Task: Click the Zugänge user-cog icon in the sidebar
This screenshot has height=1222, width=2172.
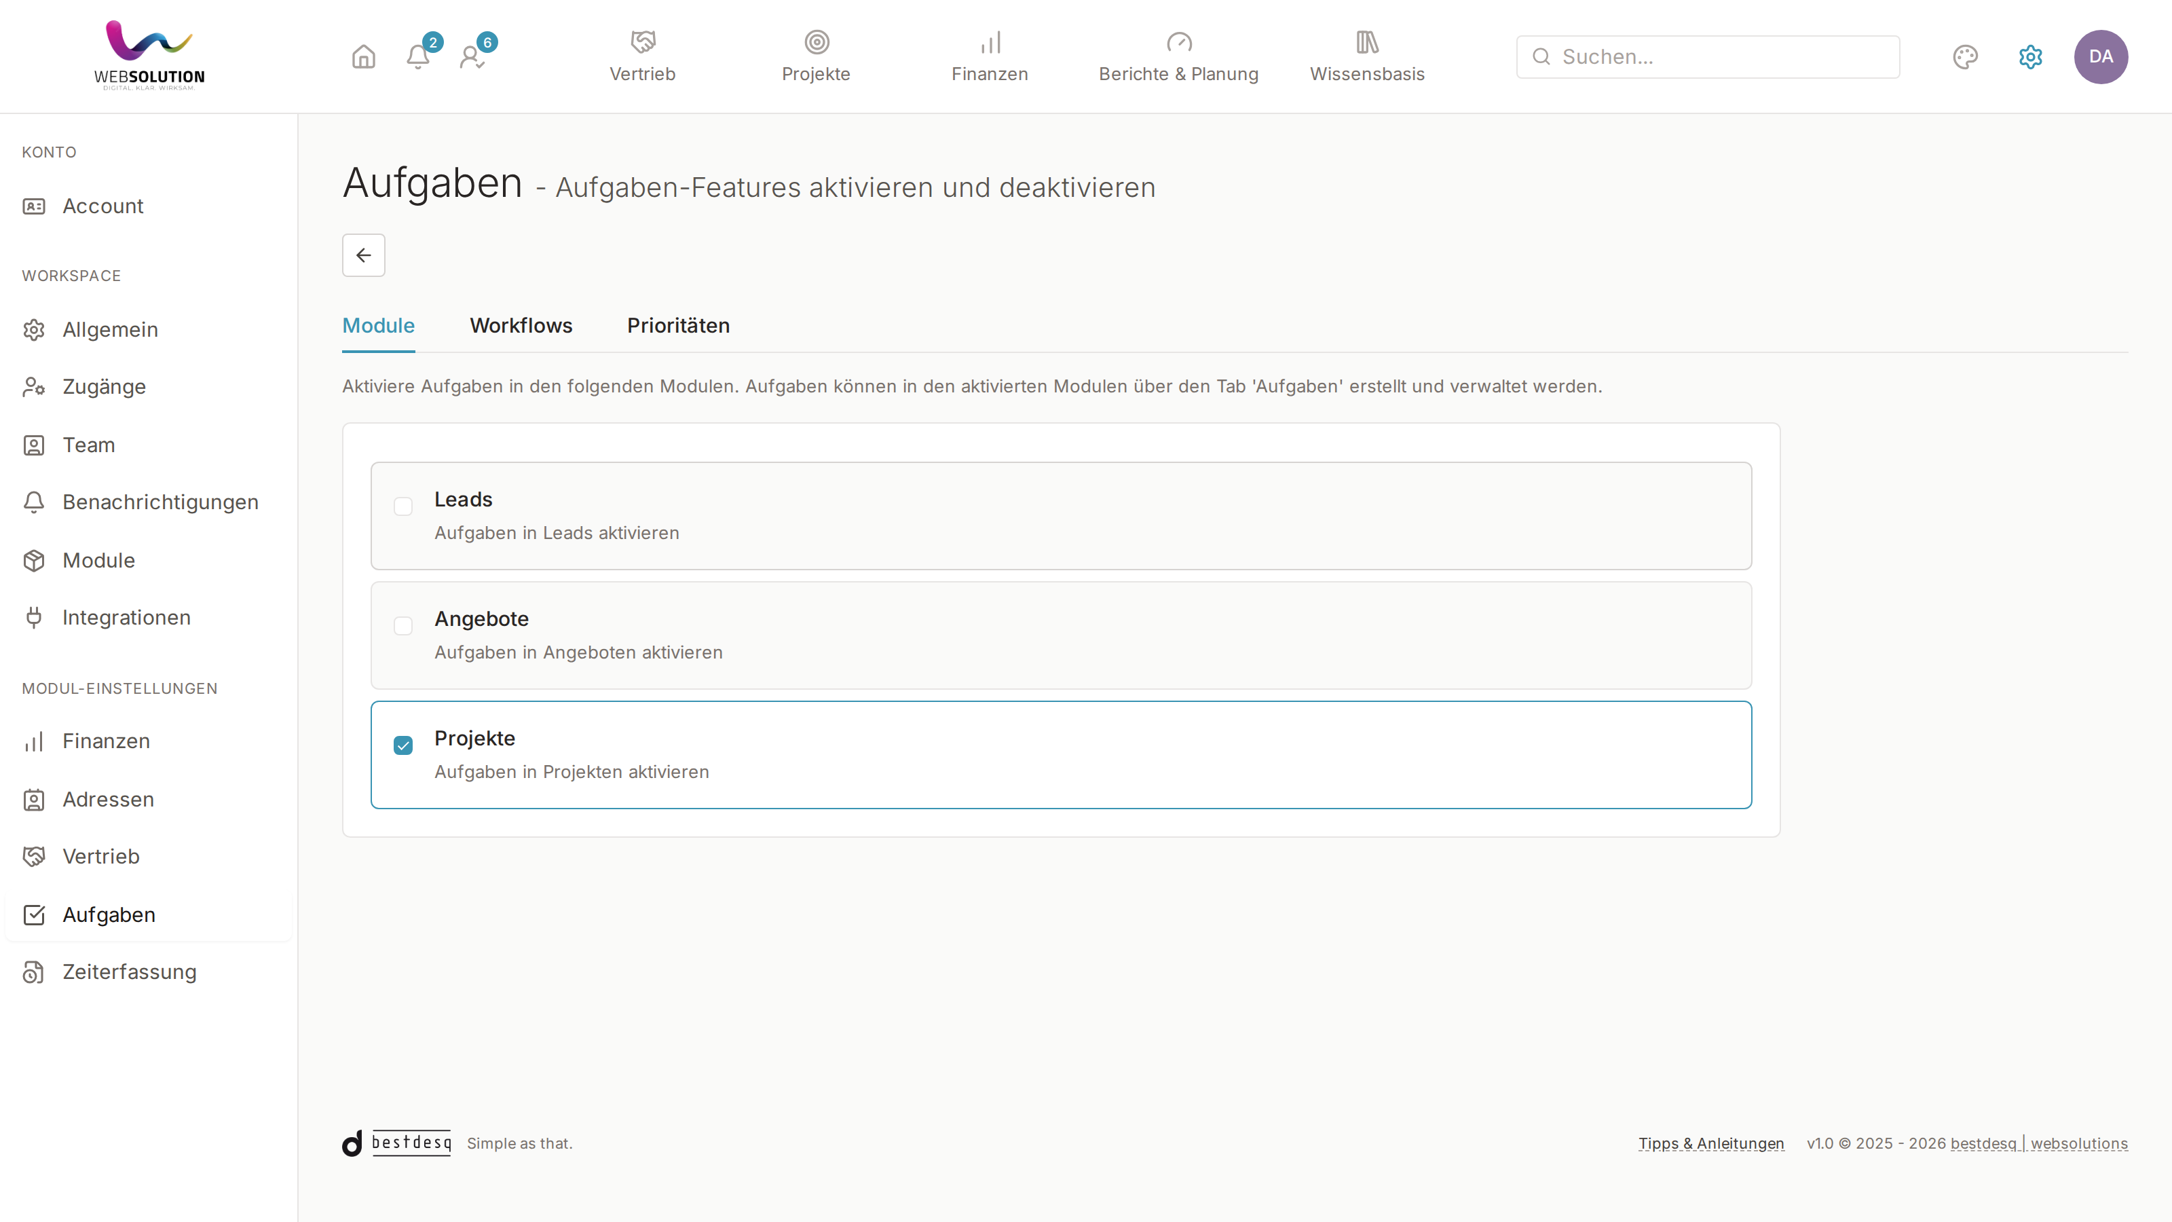Action: tap(34, 387)
